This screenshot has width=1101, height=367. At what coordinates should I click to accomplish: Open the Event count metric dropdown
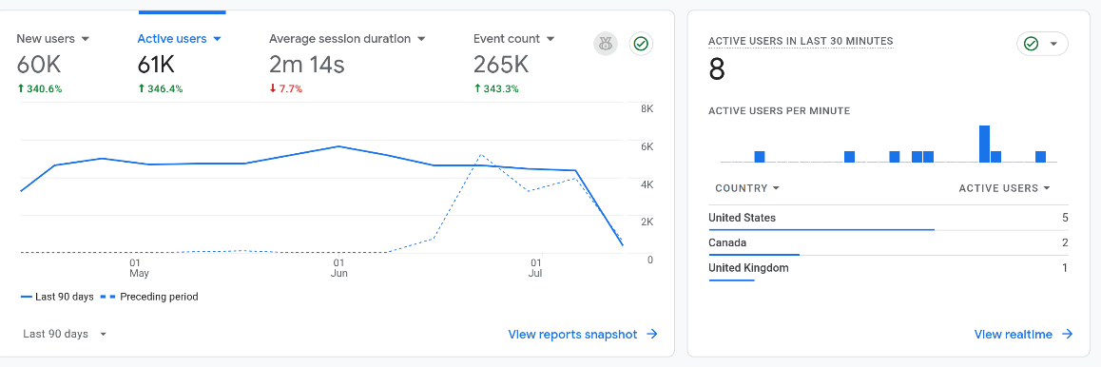(x=514, y=39)
